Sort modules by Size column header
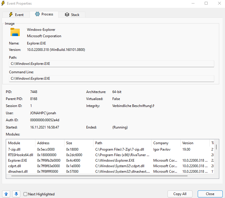 coord(79,143)
